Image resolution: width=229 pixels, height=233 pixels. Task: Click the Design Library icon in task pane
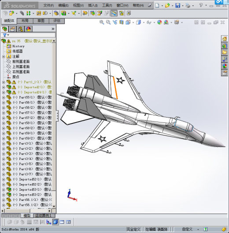point(225,45)
